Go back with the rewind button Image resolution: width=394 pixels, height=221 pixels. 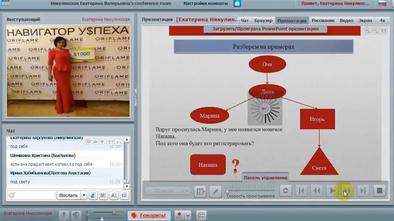pos(317,191)
